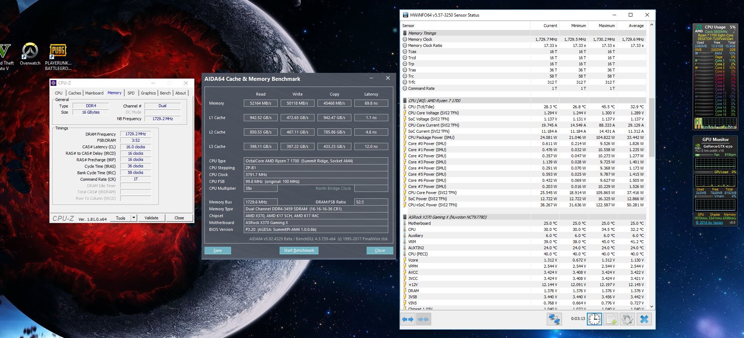Click HWiNFO scrollbar up arrow

(x=652, y=25)
